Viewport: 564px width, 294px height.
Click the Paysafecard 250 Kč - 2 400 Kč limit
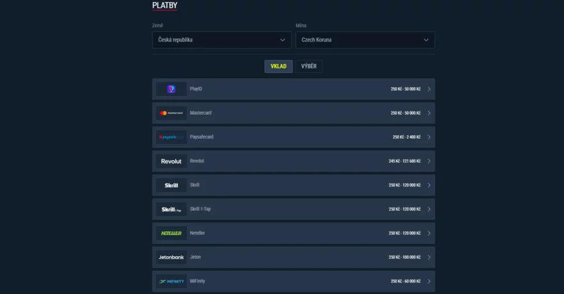pos(406,137)
